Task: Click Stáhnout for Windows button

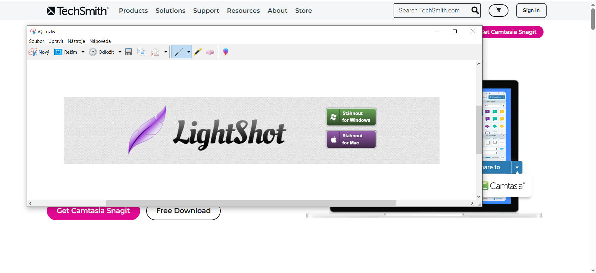Action: (351, 117)
